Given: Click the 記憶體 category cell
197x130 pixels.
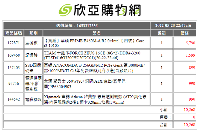Looking at the screenshot, I should [33, 55].
